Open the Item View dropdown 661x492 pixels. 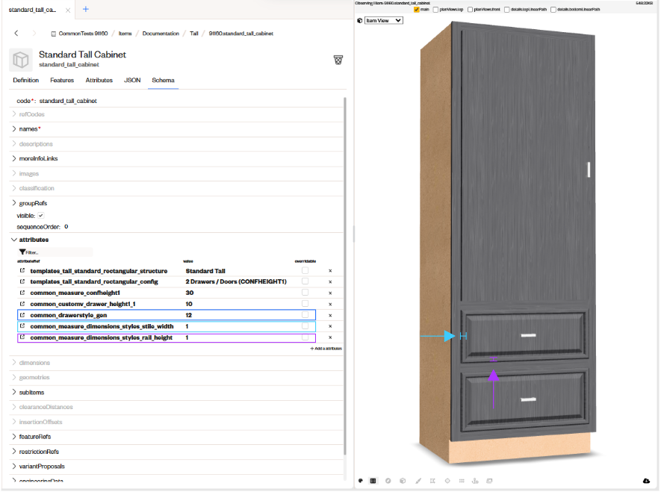point(384,20)
